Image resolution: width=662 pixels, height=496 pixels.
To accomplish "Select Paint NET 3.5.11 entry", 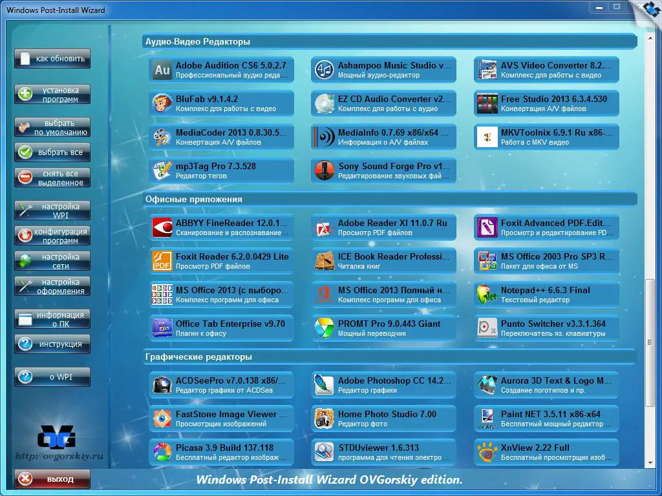I will pos(546,418).
